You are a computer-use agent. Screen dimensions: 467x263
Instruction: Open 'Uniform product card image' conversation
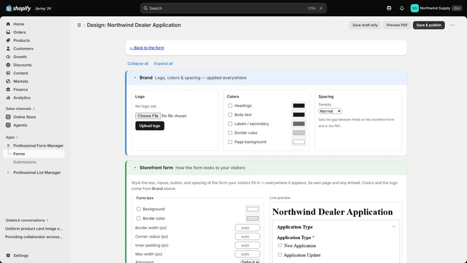(x=34, y=229)
